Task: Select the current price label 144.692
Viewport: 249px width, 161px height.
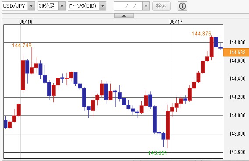Action: [x=236, y=52]
